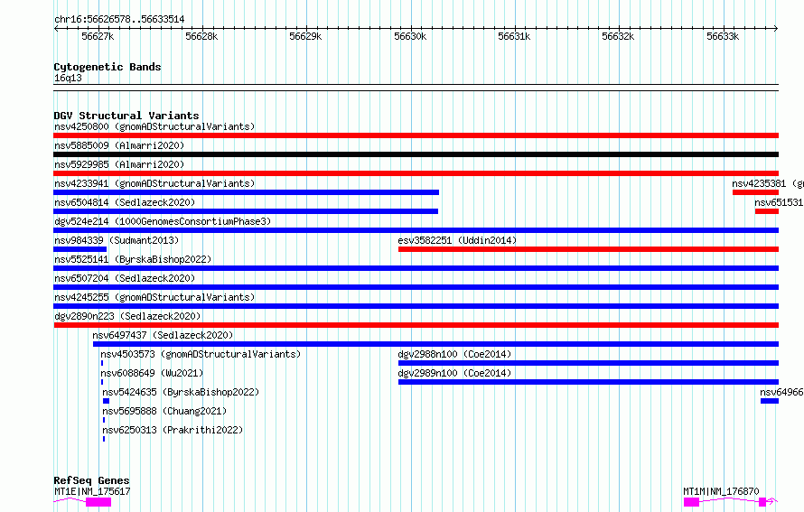Click the 56630k ruler tick label
Screen dimensions: 804x512
pyautogui.click(x=410, y=36)
